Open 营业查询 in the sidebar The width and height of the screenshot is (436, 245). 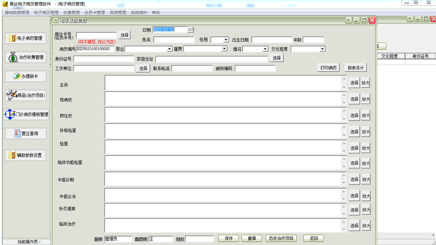pyautogui.click(x=26, y=133)
